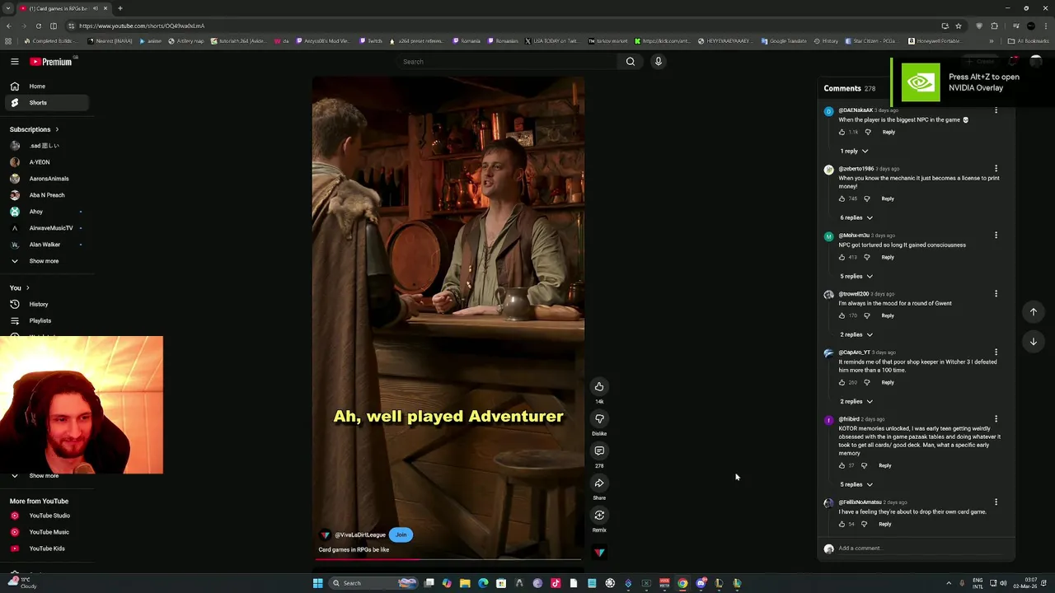The width and height of the screenshot is (1055, 593).
Task: Expand 2 replies under @trowell200 comment
Action: tap(856, 335)
